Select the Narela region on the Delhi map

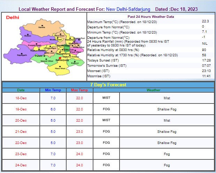[x=42, y=28]
